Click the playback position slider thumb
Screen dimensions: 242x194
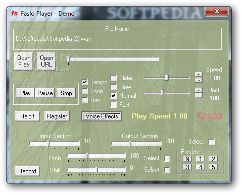(x=68, y=59)
